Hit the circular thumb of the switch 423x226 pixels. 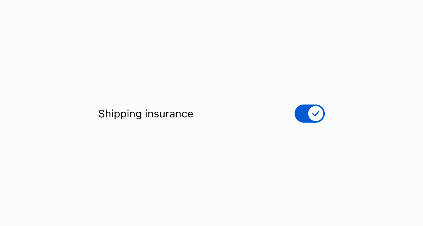(316, 114)
